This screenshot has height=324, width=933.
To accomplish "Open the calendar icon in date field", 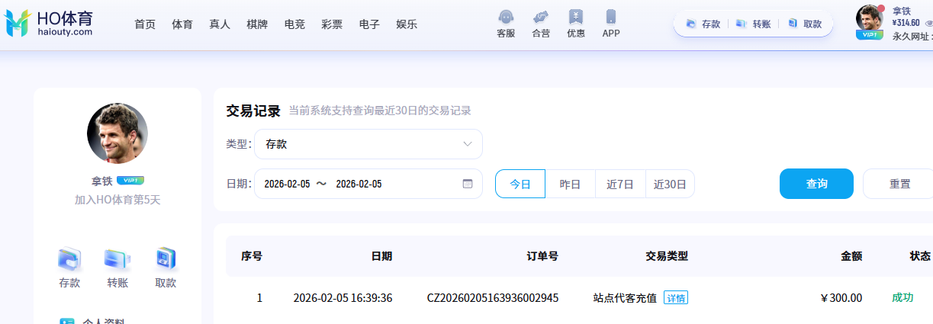I will (x=468, y=184).
